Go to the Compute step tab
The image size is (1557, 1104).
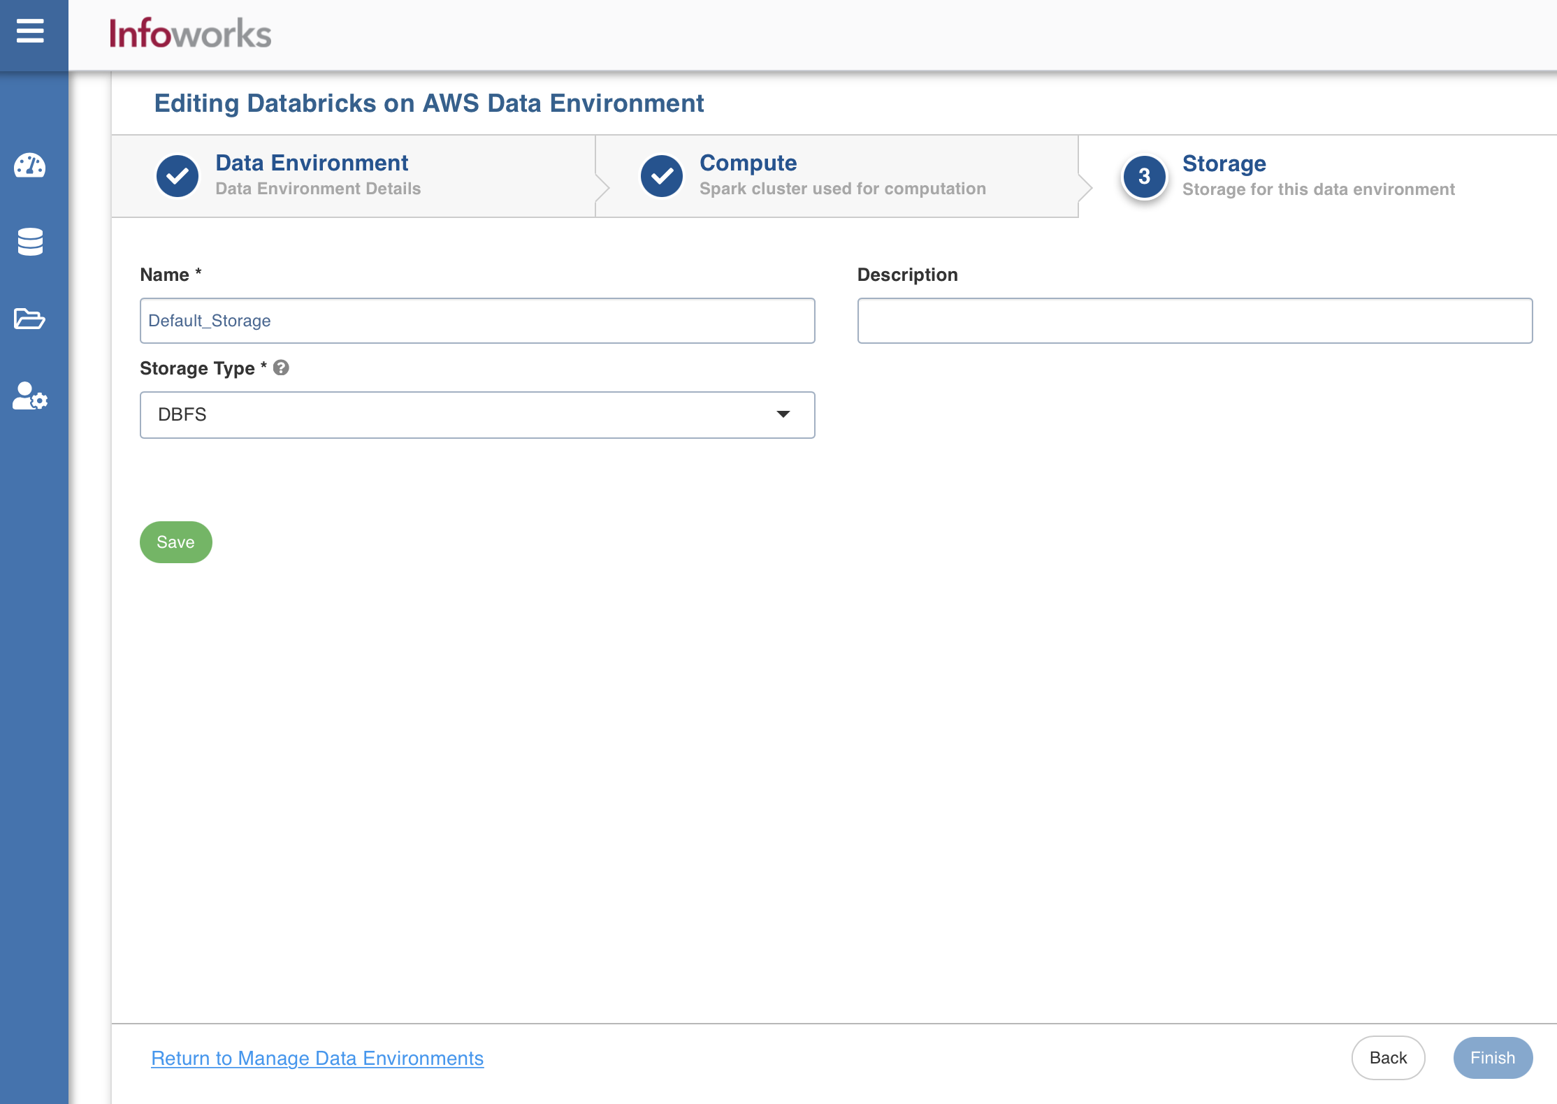point(837,176)
